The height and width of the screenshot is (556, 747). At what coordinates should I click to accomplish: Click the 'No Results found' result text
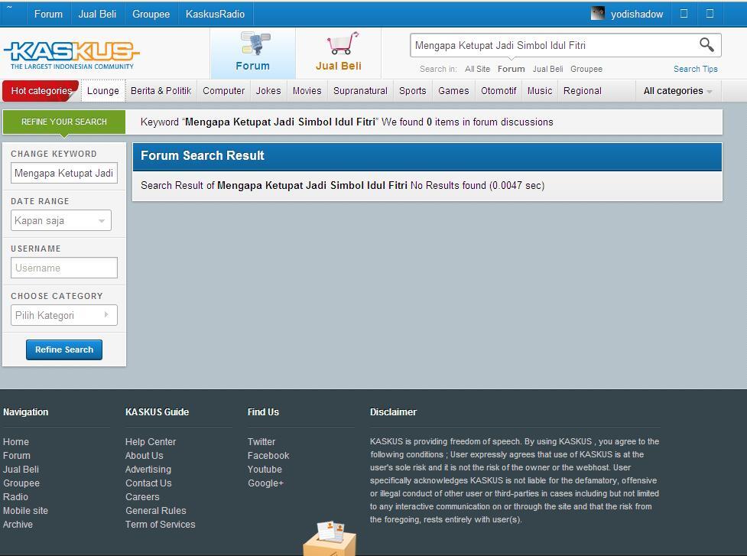(x=448, y=185)
